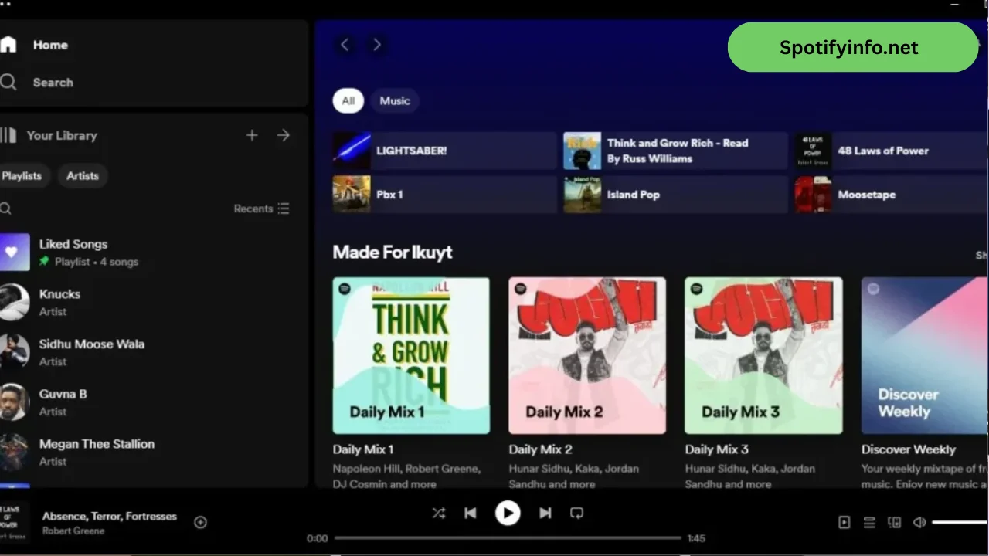Viewport: 989px width, 556px height.
Task: Open the Home icon in the sidebar
Action: coord(8,45)
